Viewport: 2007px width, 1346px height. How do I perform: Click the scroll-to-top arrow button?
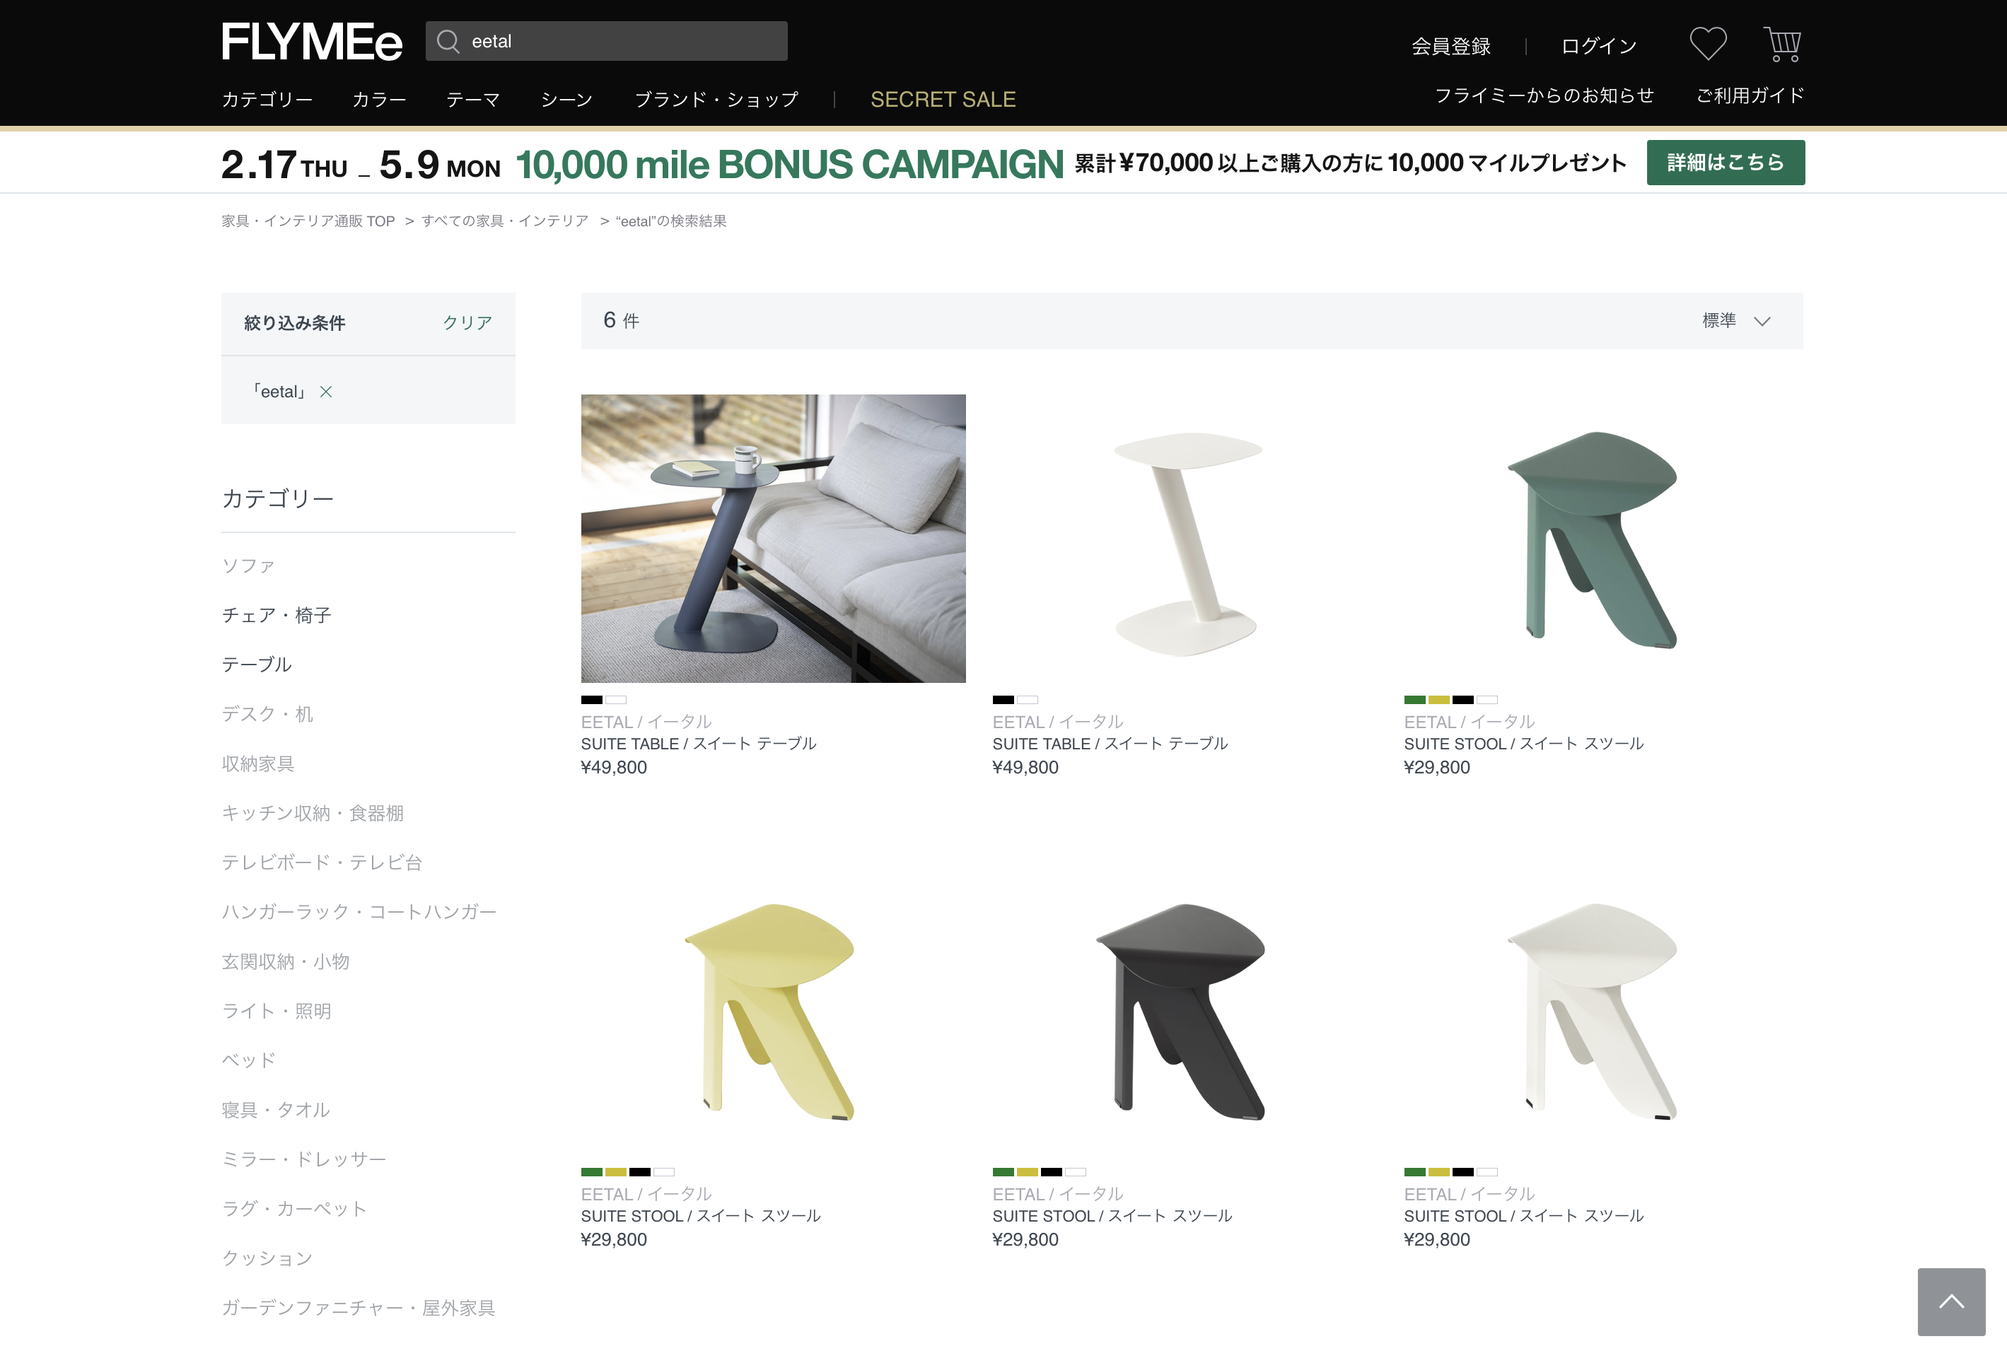coord(1950,1301)
